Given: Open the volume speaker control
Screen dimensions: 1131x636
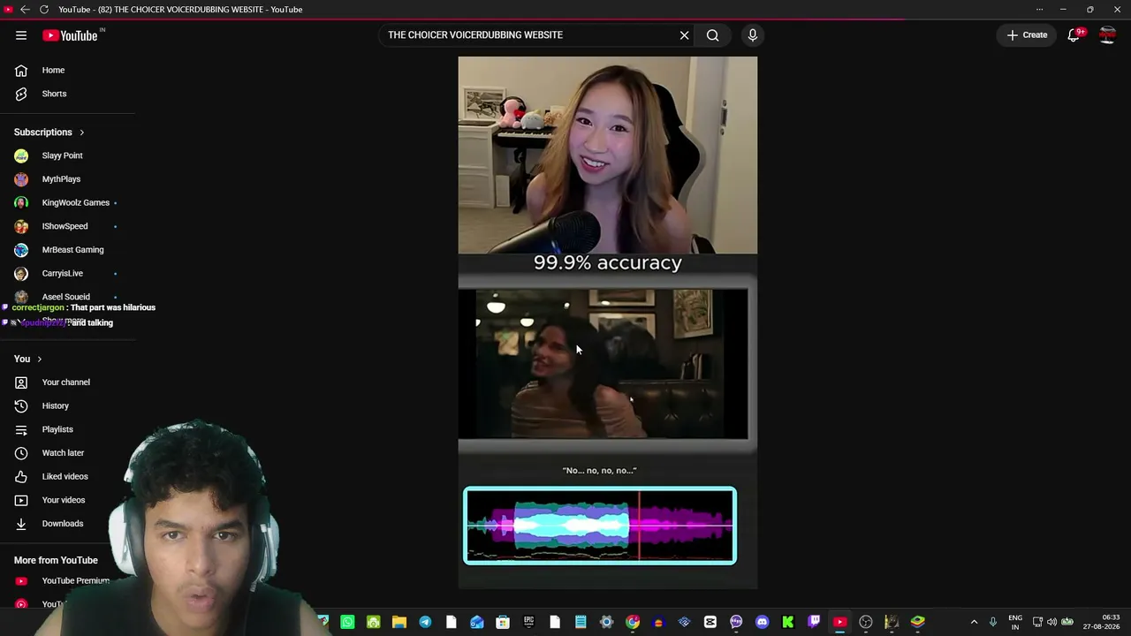Looking at the screenshot, I should [x=1052, y=622].
